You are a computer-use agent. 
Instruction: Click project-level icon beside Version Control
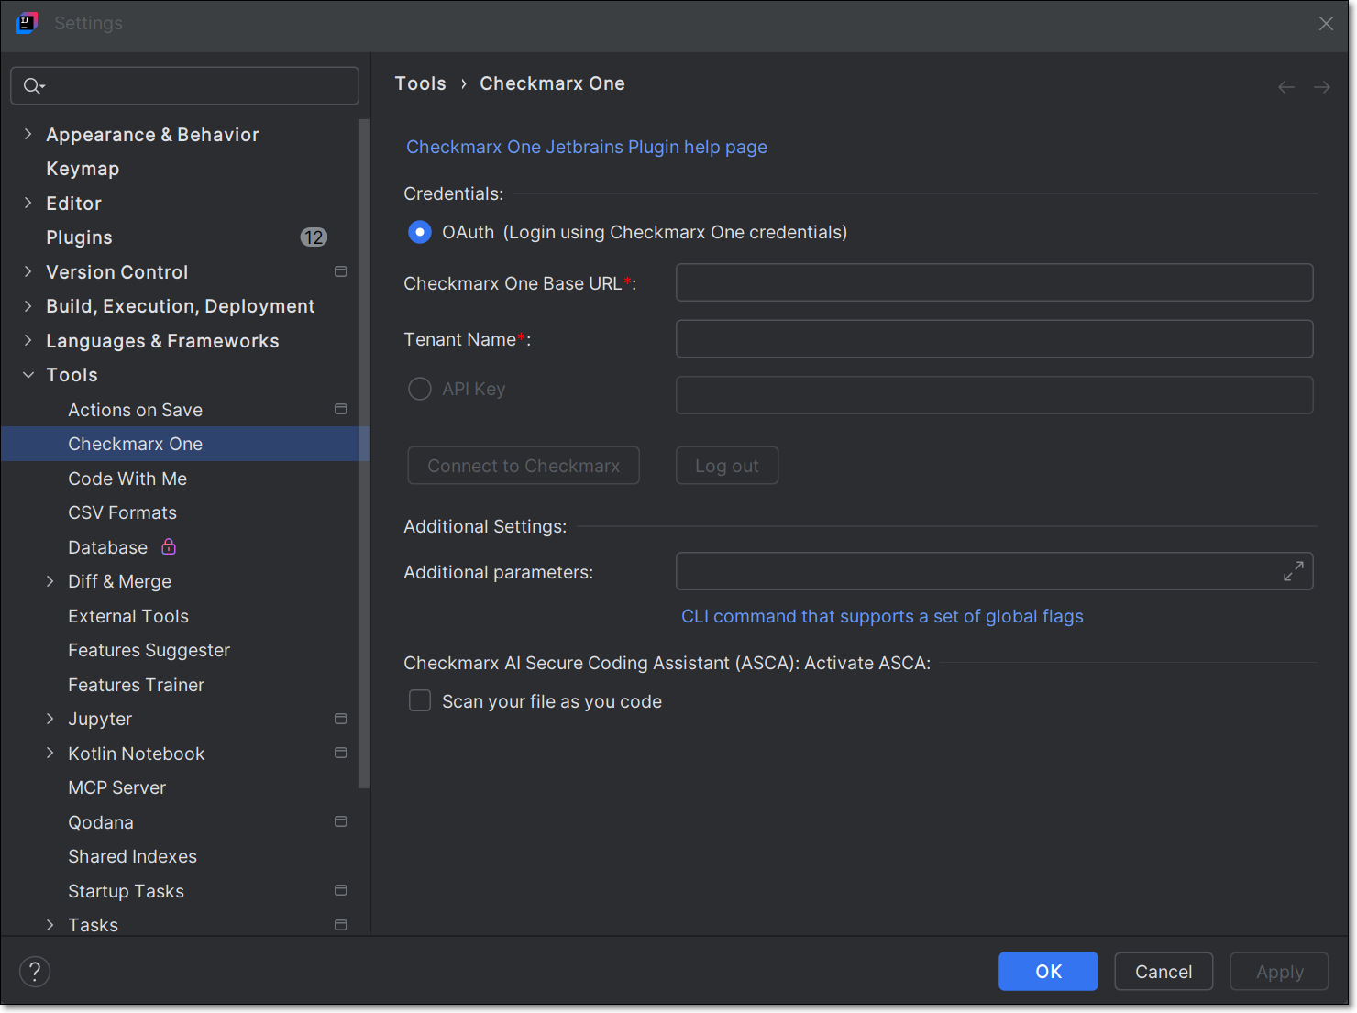(340, 272)
